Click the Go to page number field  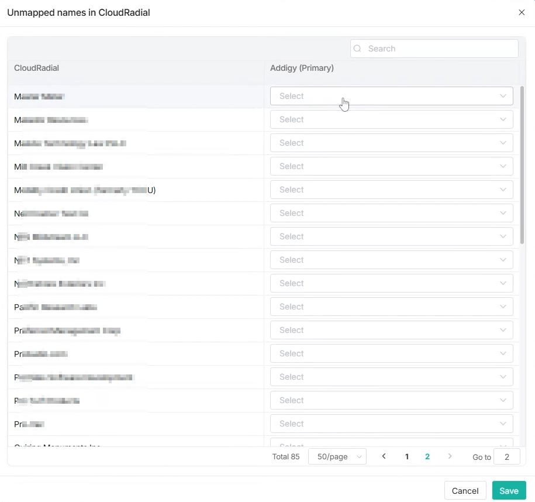[x=506, y=457]
